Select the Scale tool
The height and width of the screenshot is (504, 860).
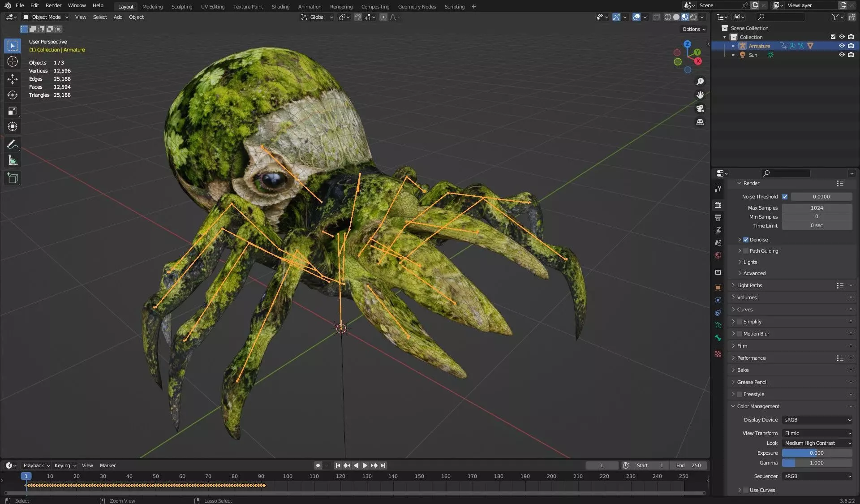pos(13,111)
